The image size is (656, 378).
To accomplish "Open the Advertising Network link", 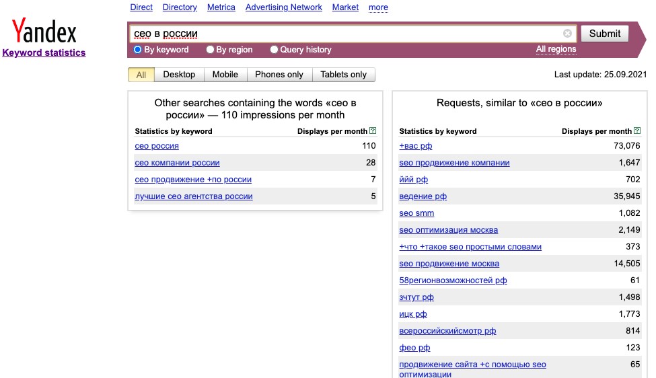I will point(284,7).
